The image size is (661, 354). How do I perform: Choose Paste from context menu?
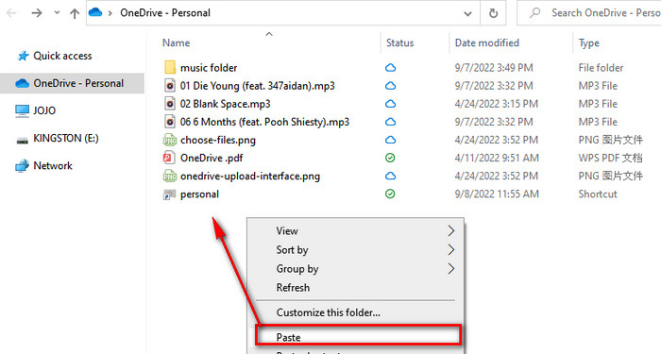pos(356,337)
